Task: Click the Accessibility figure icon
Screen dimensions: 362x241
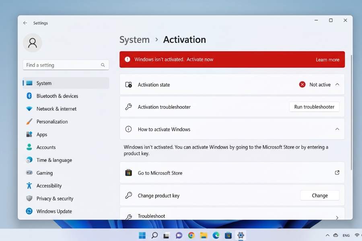Action: click(29, 186)
